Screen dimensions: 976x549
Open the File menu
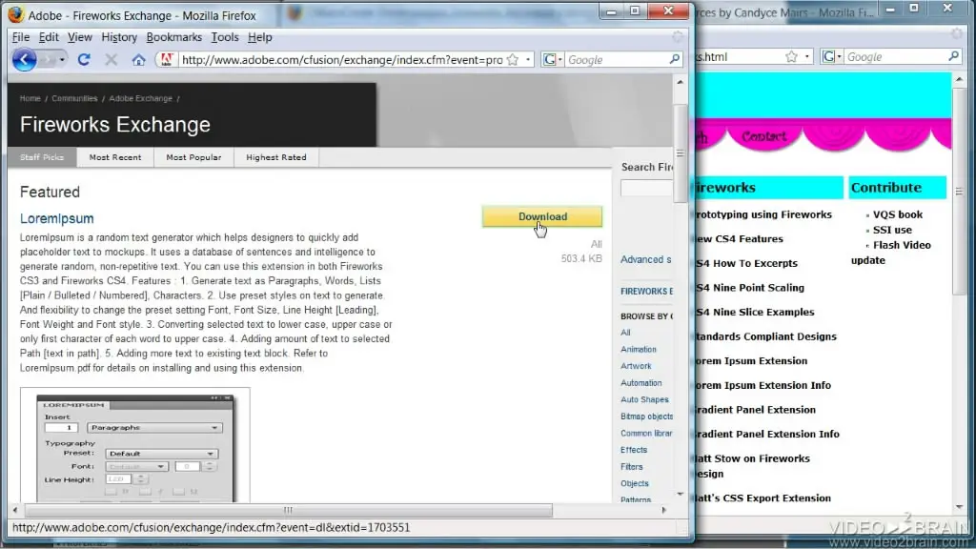[21, 37]
